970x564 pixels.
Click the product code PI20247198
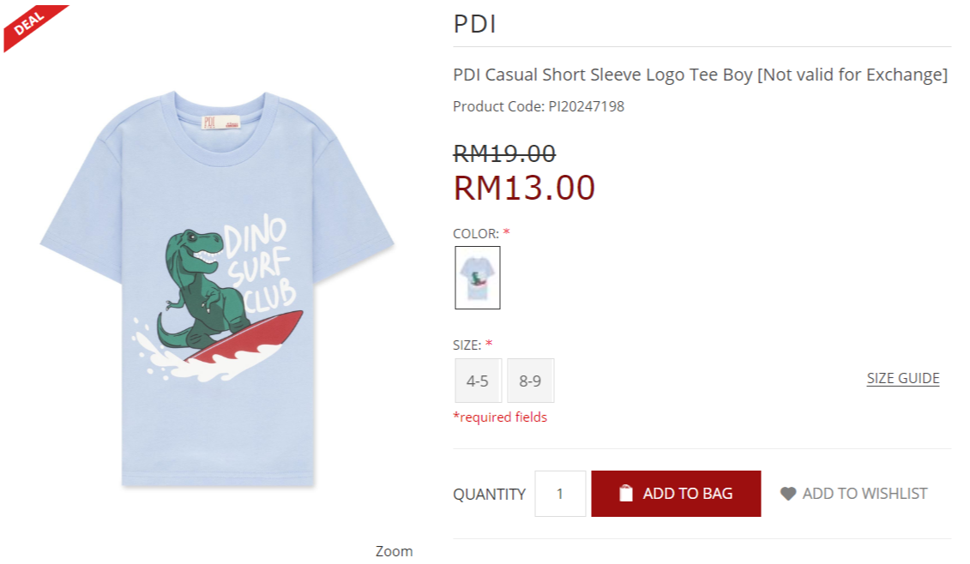(586, 106)
